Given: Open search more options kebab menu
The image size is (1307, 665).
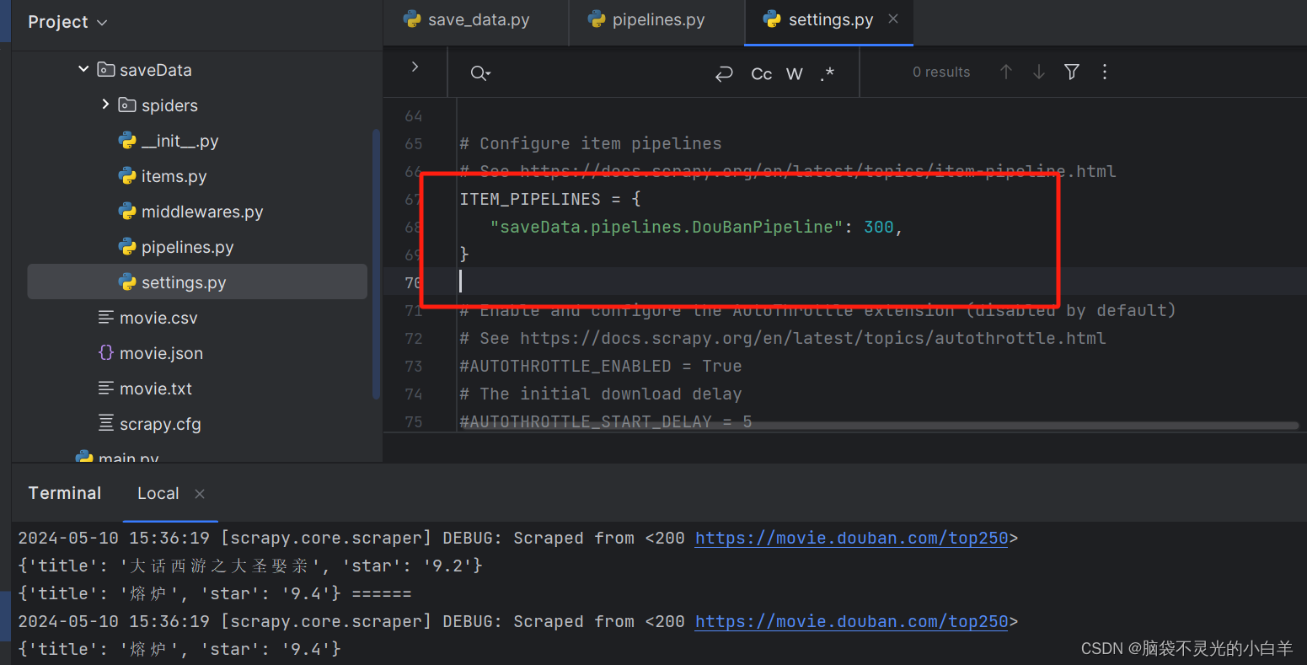Looking at the screenshot, I should tap(1105, 72).
